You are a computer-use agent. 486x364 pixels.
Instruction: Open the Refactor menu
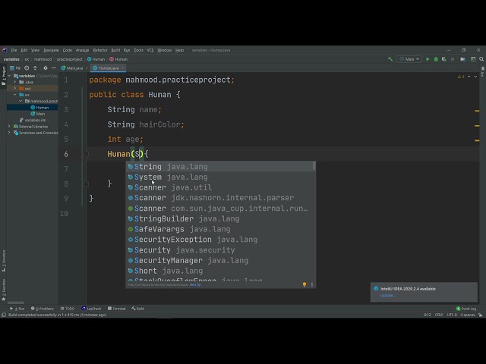click(x=100, y=50)
